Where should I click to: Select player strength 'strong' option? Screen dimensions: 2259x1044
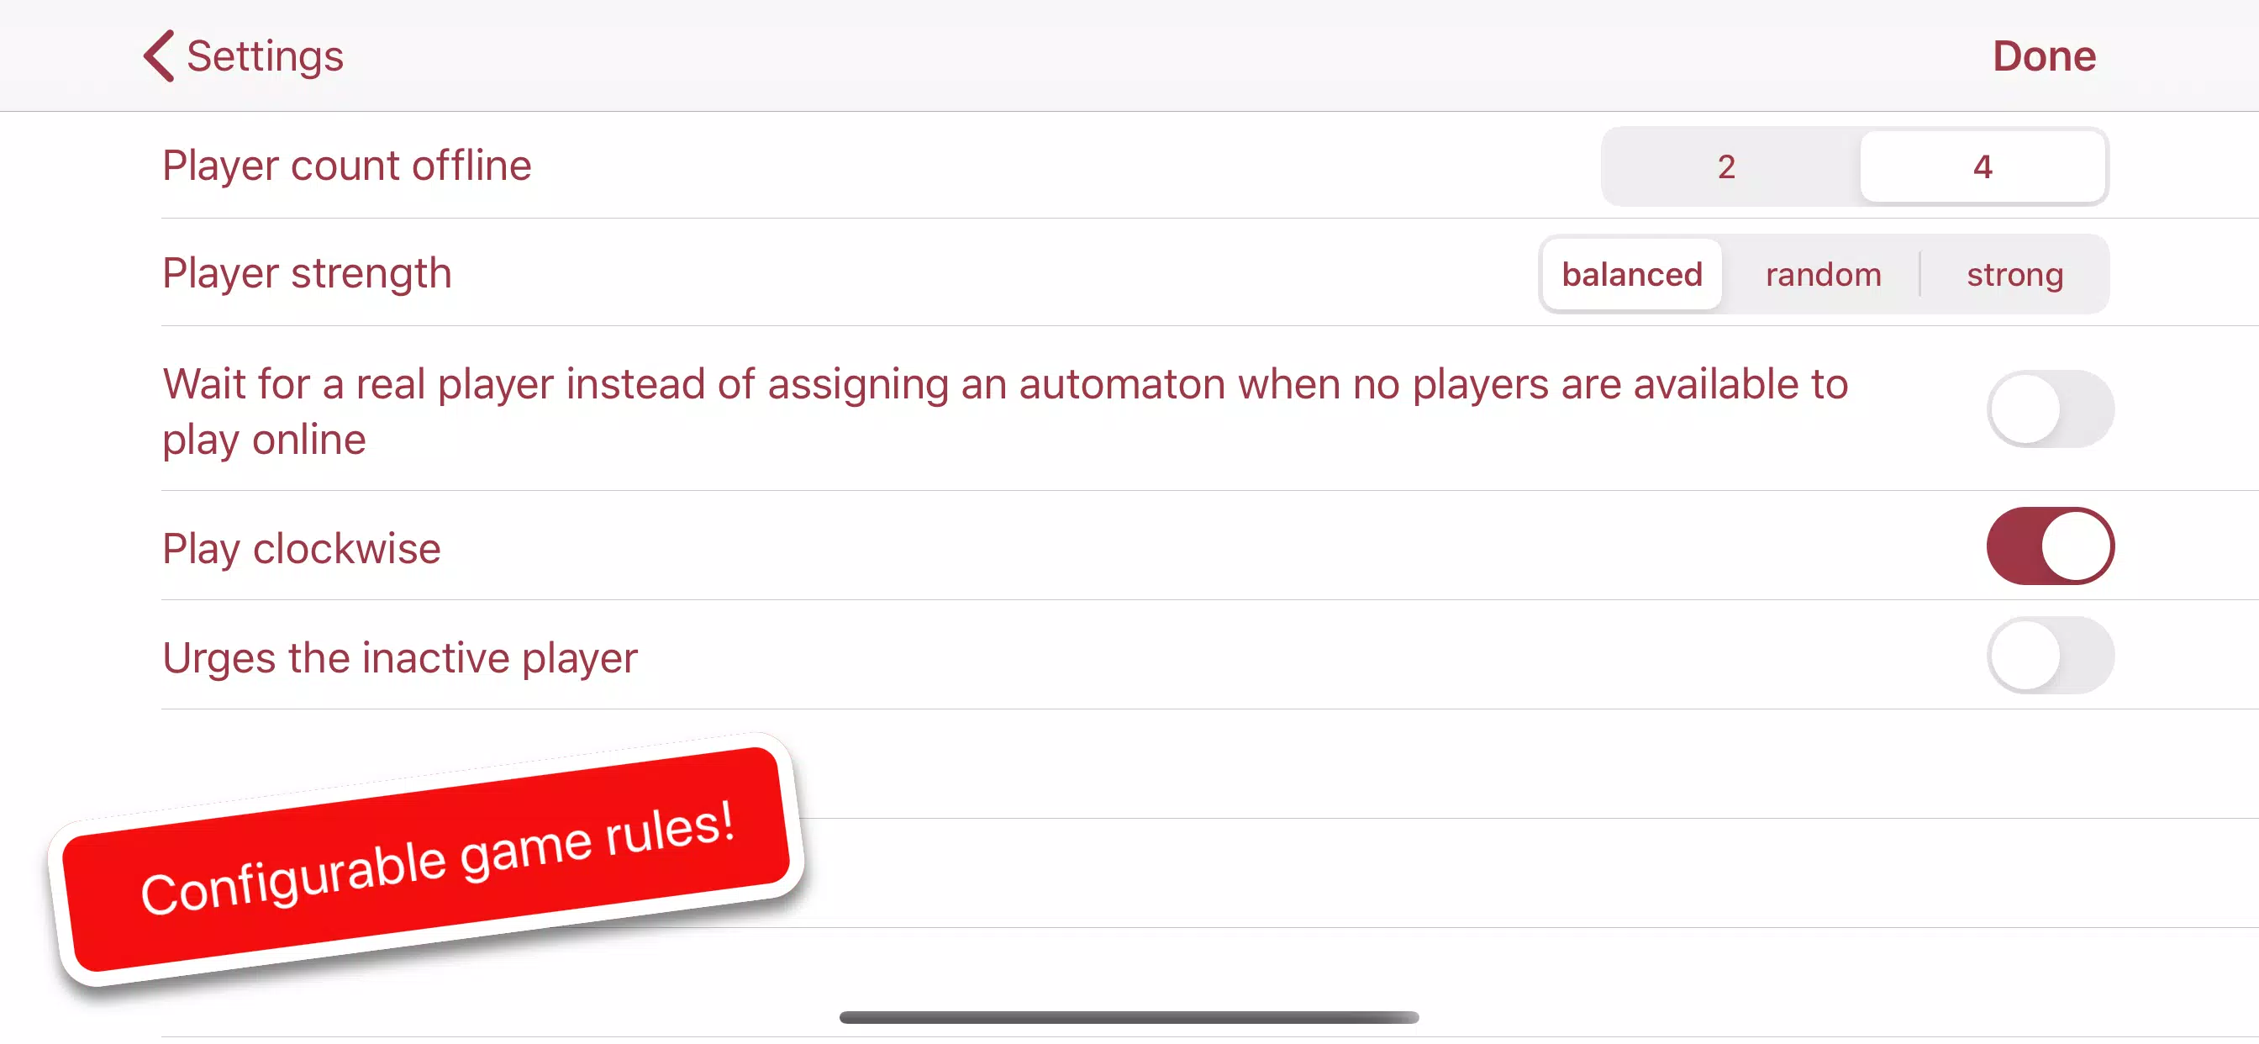pos(2014,274)
